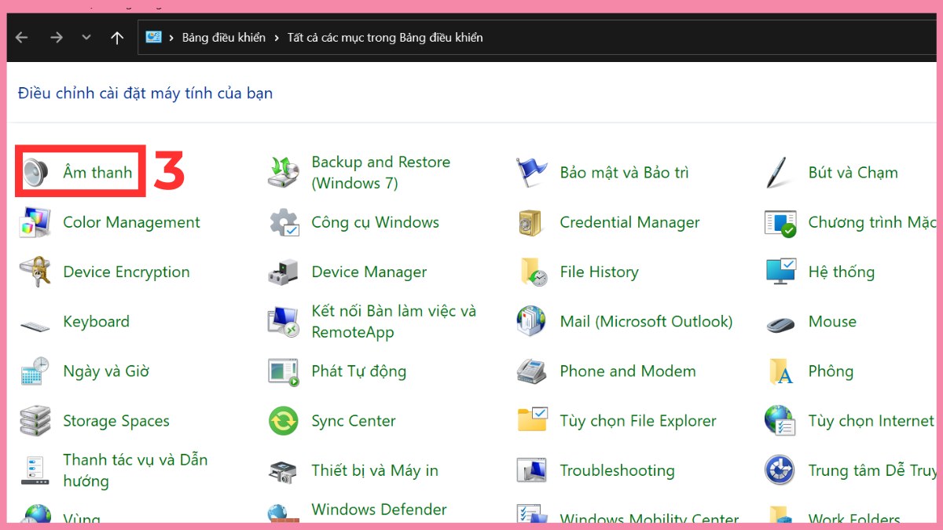Open the Keyboard icon
This screenshot has width=943, height=530.
coord(35,323)
